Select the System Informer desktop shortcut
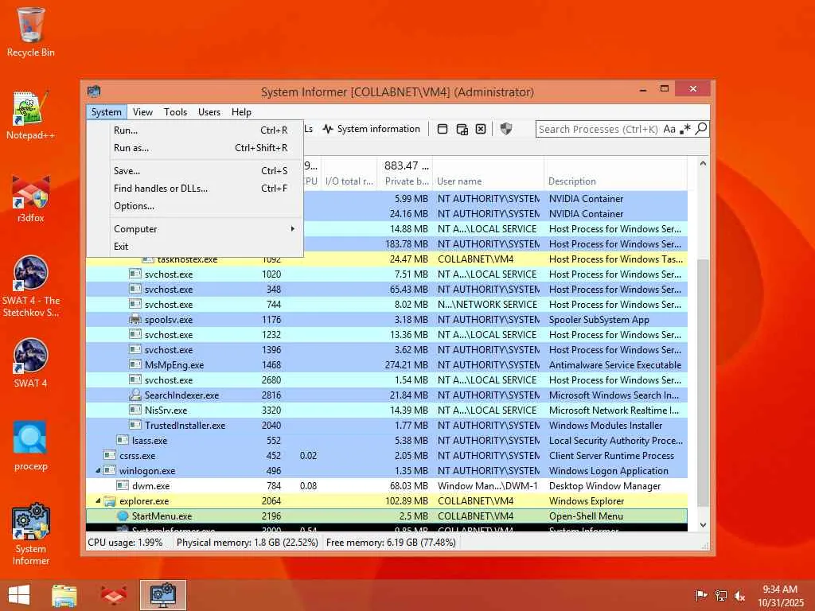815x611 pixels. (x=31, y=534)
